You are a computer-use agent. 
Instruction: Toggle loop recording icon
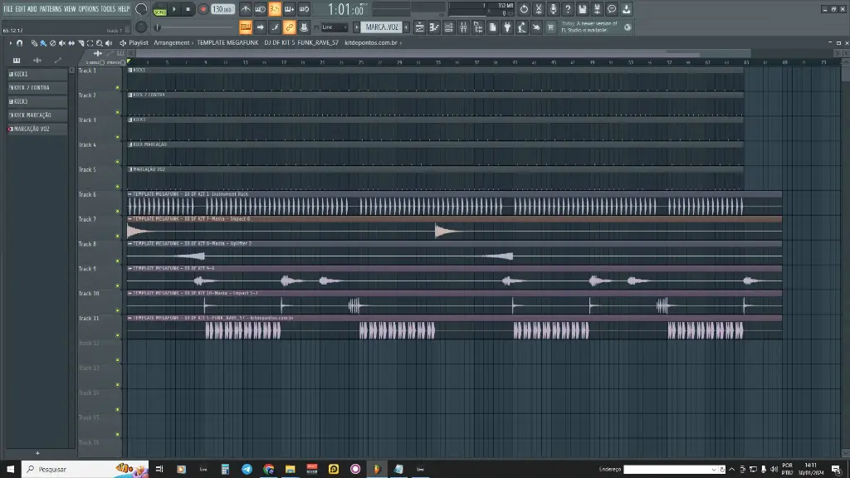(304, 9)
